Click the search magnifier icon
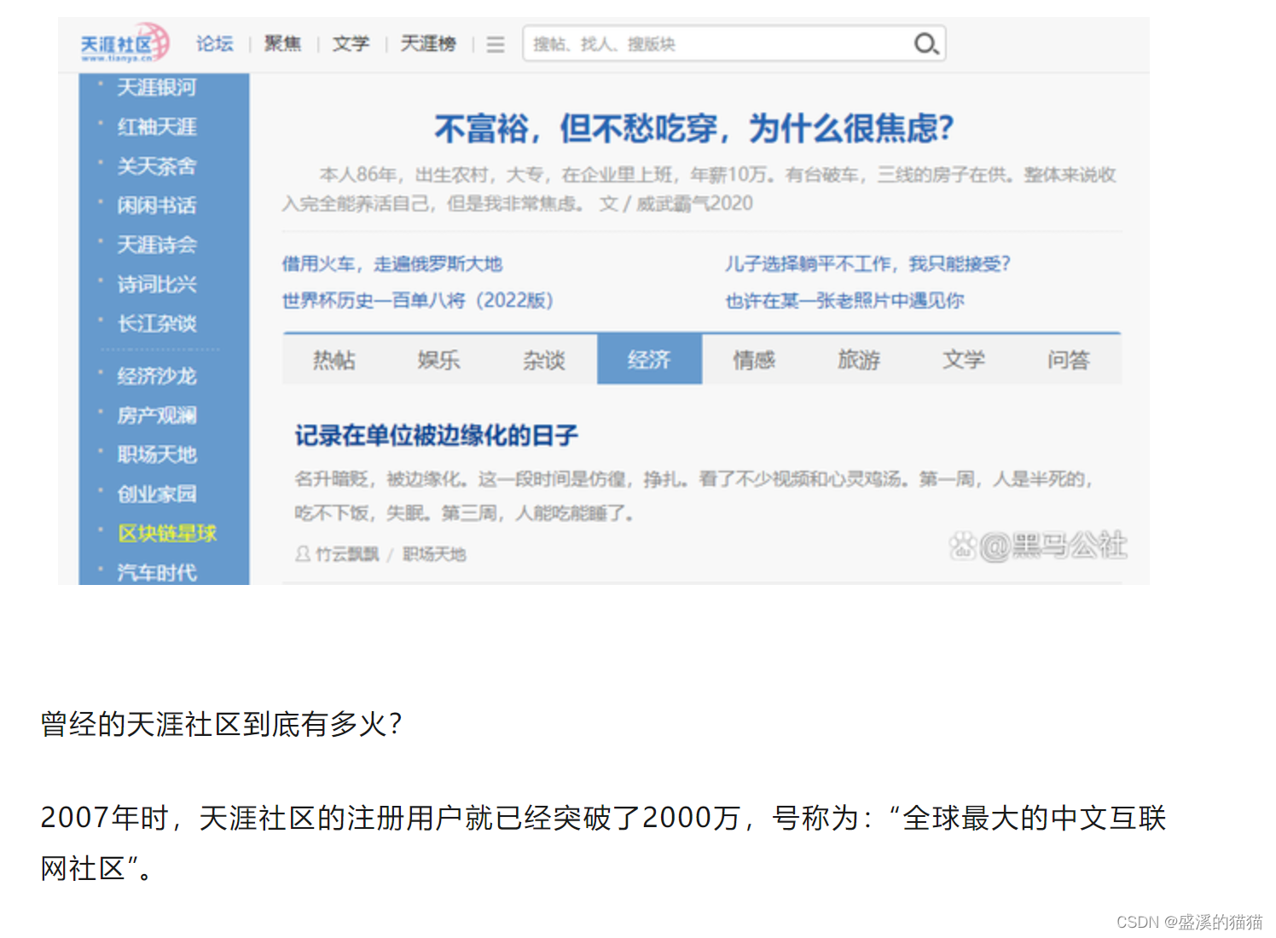 point(925,43)
